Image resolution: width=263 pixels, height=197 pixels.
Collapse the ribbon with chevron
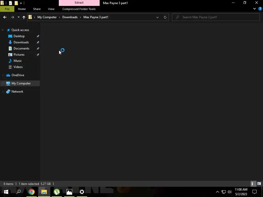255,9
